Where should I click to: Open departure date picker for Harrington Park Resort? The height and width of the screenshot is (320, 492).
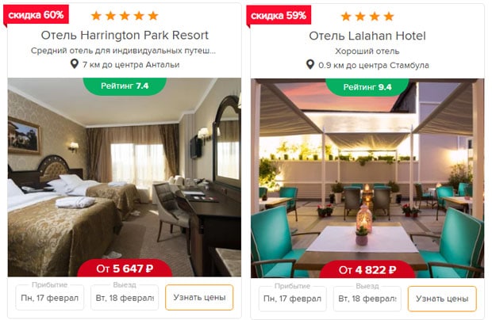point(125,298)
